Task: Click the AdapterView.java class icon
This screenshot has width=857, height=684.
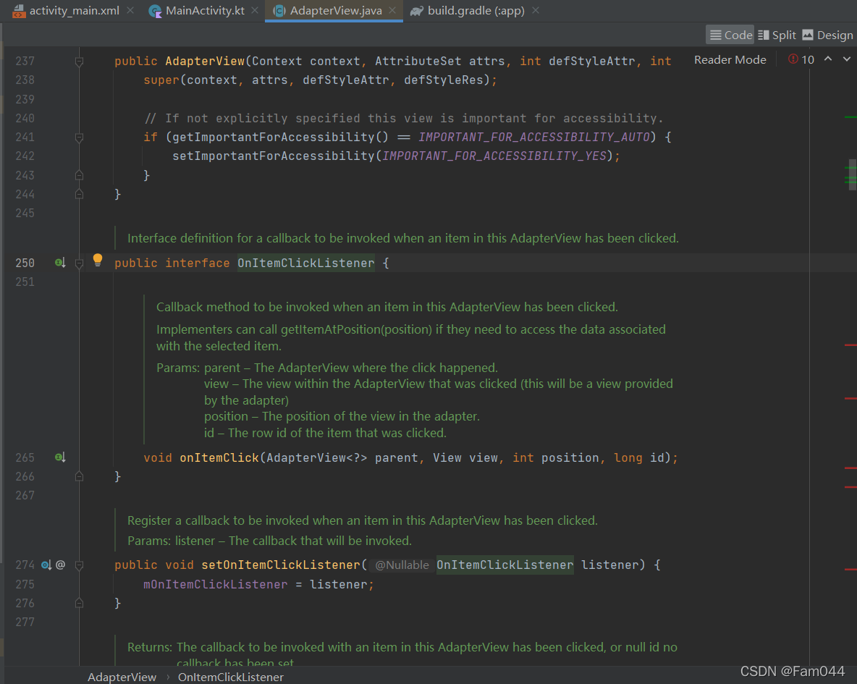Action: pyautogui.click(x=279, y=11)
